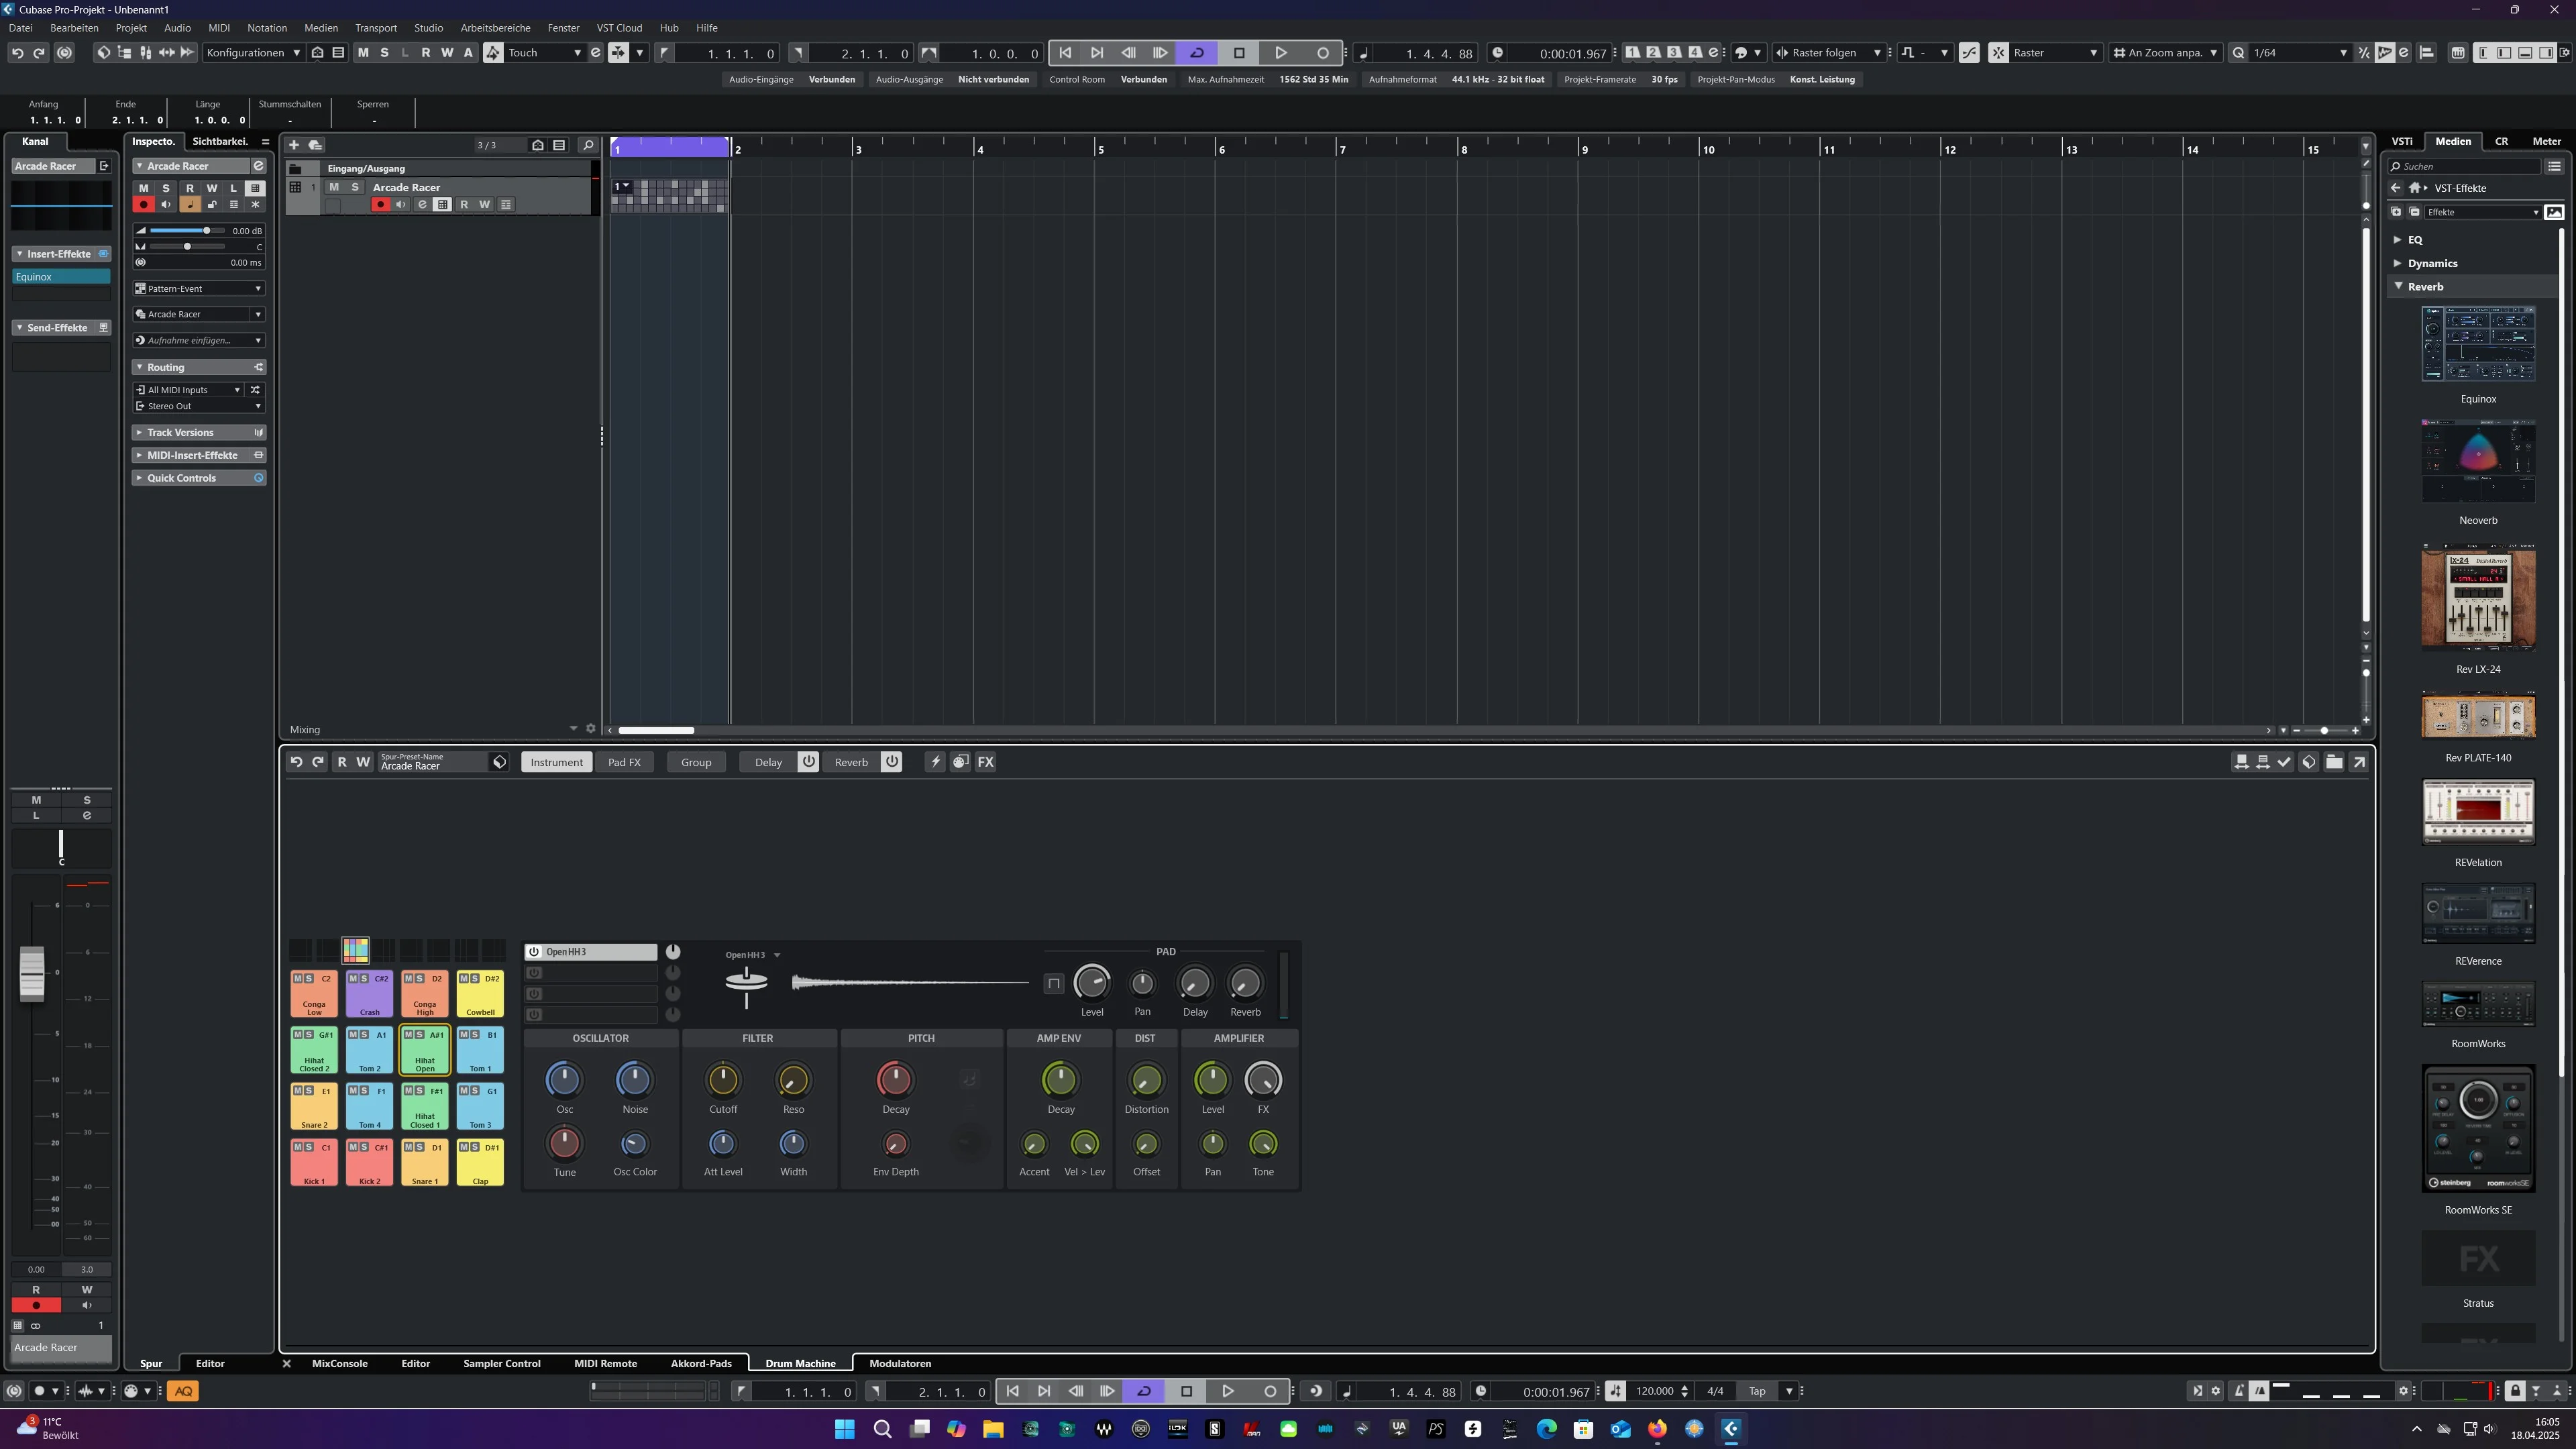The height and width of the screenshot is (1449, 2576).
Task: Click the add track plus icon
Action: click(294, 145)
